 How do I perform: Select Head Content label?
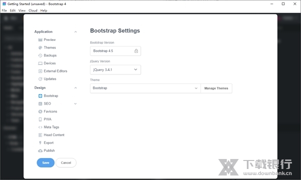(x=54, y=135)
